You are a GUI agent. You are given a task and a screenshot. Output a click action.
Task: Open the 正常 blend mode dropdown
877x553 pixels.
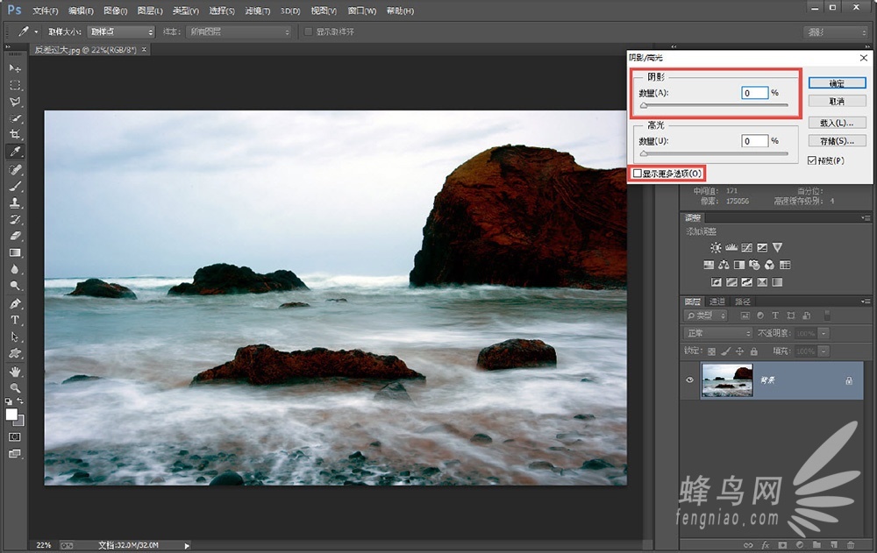click(717, 334)
